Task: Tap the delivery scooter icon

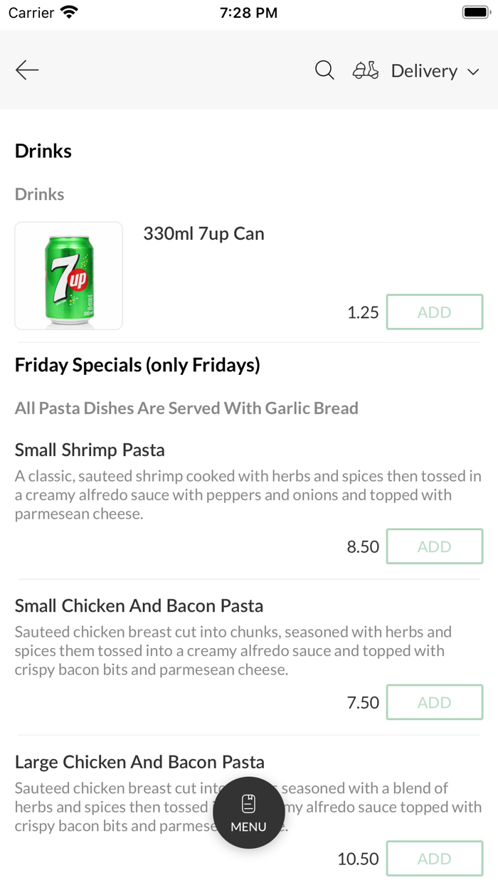Action: [366, 70]
